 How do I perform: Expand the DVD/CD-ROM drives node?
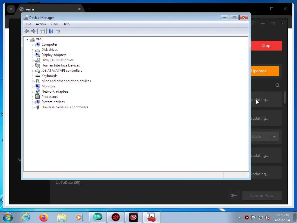point(32,60)
